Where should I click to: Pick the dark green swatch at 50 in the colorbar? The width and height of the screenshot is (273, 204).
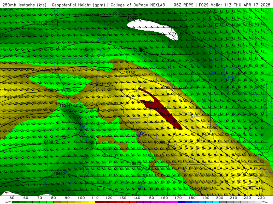click(x=15, y=202)
